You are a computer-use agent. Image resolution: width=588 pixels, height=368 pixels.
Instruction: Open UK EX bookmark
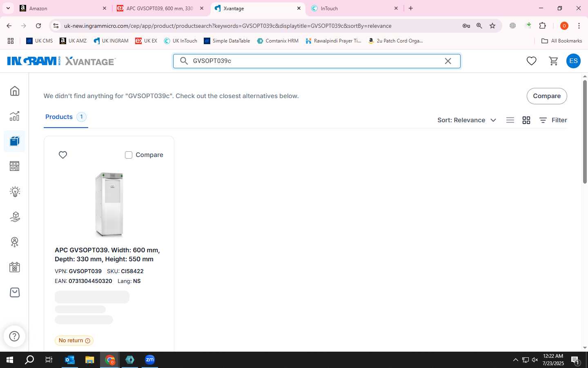pyautogui.click(x=146, y=41)
